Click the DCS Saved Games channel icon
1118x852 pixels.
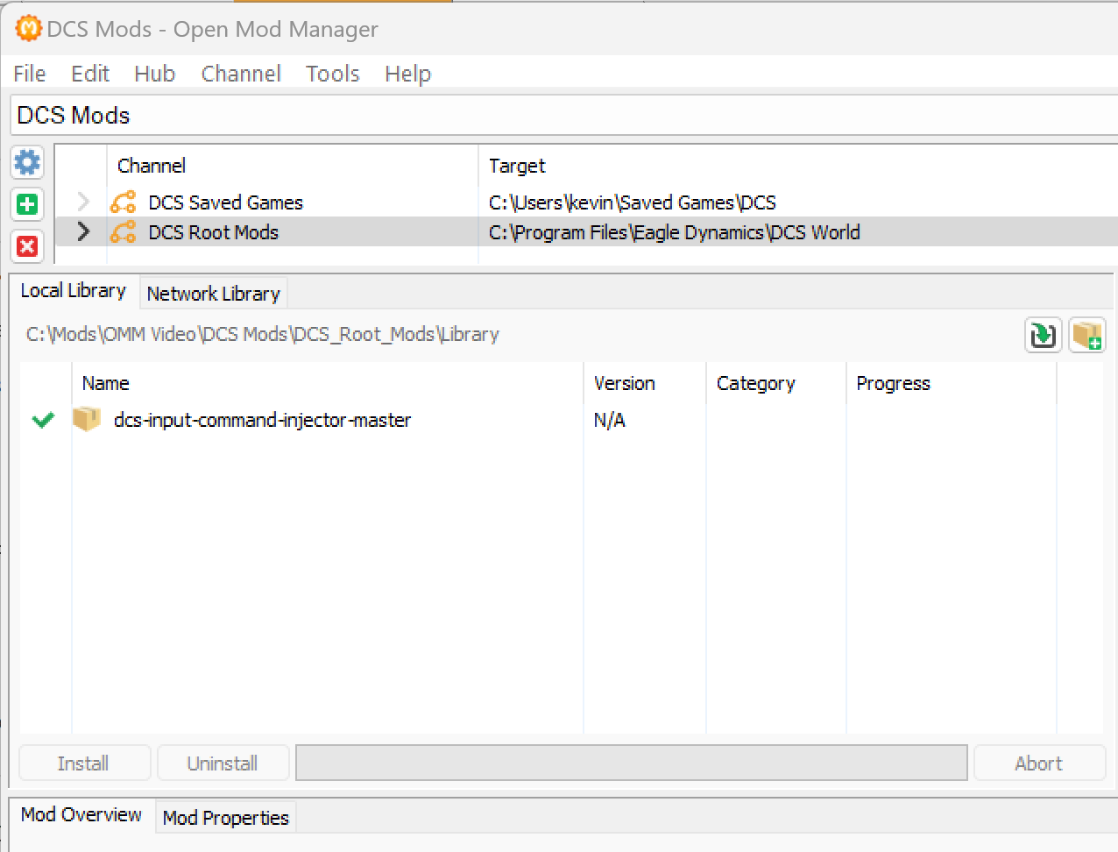click(x=123, y=202)
